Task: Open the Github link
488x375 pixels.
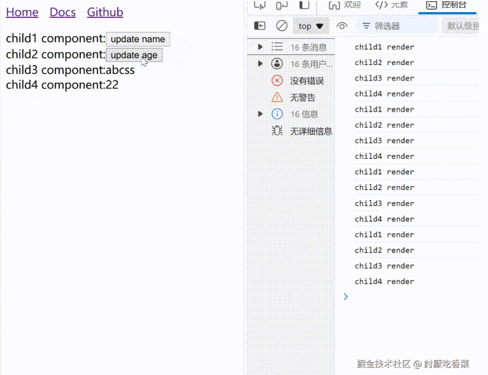Action: [105, 12]
